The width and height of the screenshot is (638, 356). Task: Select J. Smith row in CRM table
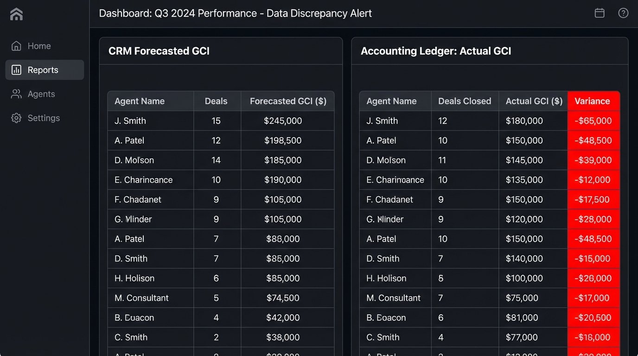(x=130, y=121)
